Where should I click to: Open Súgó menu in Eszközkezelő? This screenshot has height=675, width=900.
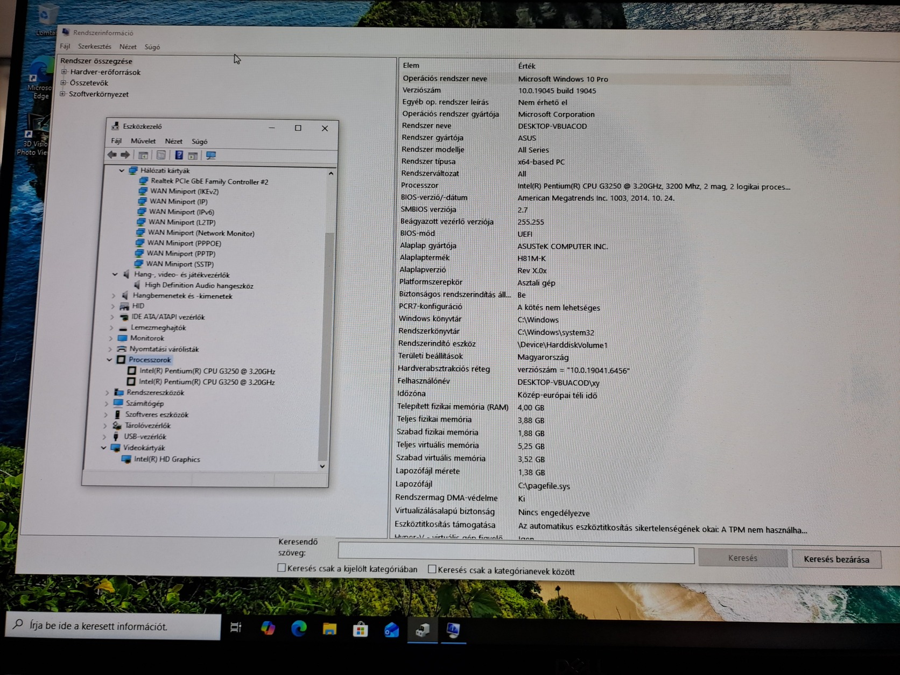point(199,142)
